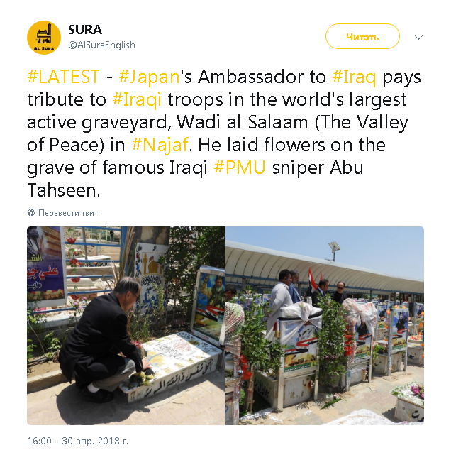451x455 pixels.
Task: Follow the account with the Читать button
Action: click(x=362, y=37)
